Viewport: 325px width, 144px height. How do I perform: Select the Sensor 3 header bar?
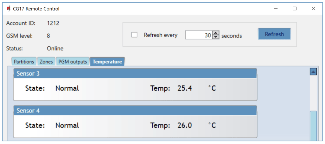coord(135,73)
